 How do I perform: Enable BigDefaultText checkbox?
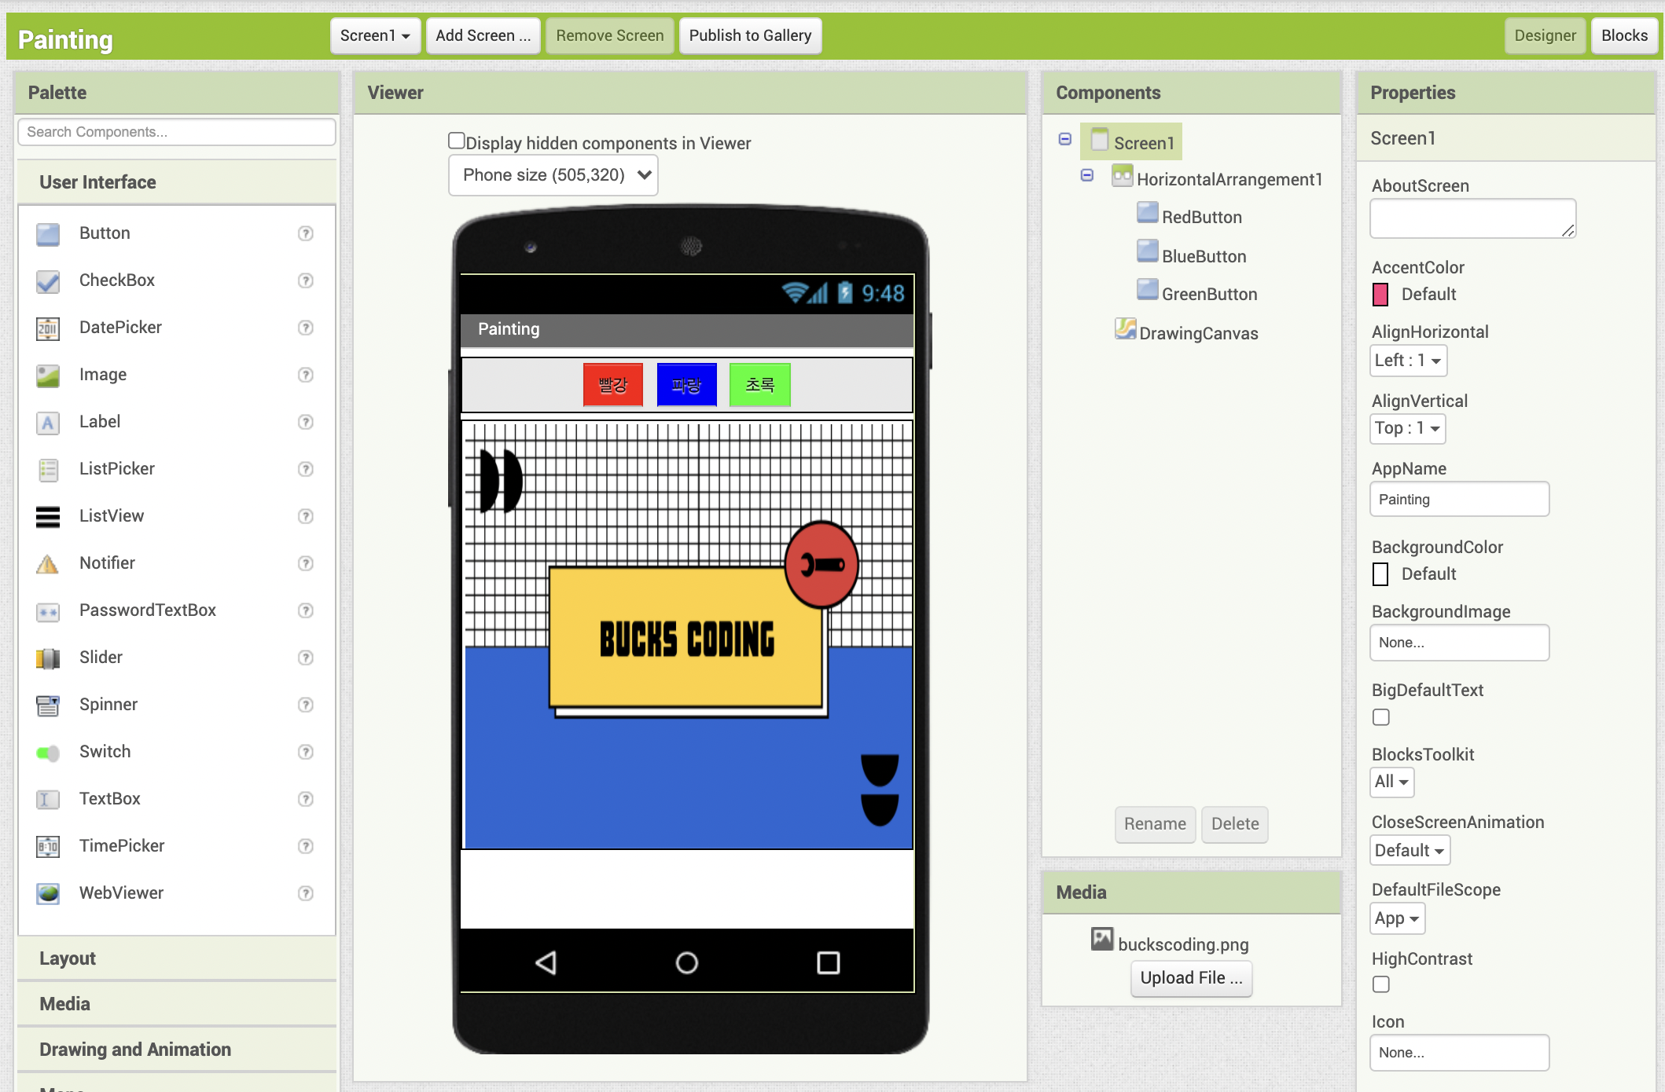(x=1380, y=716)
